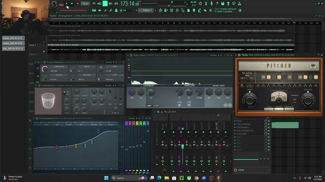Open Presets menu in Fruity parametric EQ 2
Viewport: 325px width, 182px height.
tap(132, 118)
